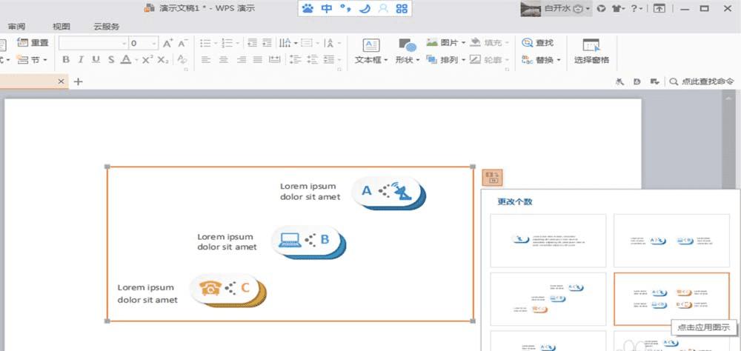Align text right
Image resolution: width=741 pixels, height=351 pixels.
(x=242, y=59)
